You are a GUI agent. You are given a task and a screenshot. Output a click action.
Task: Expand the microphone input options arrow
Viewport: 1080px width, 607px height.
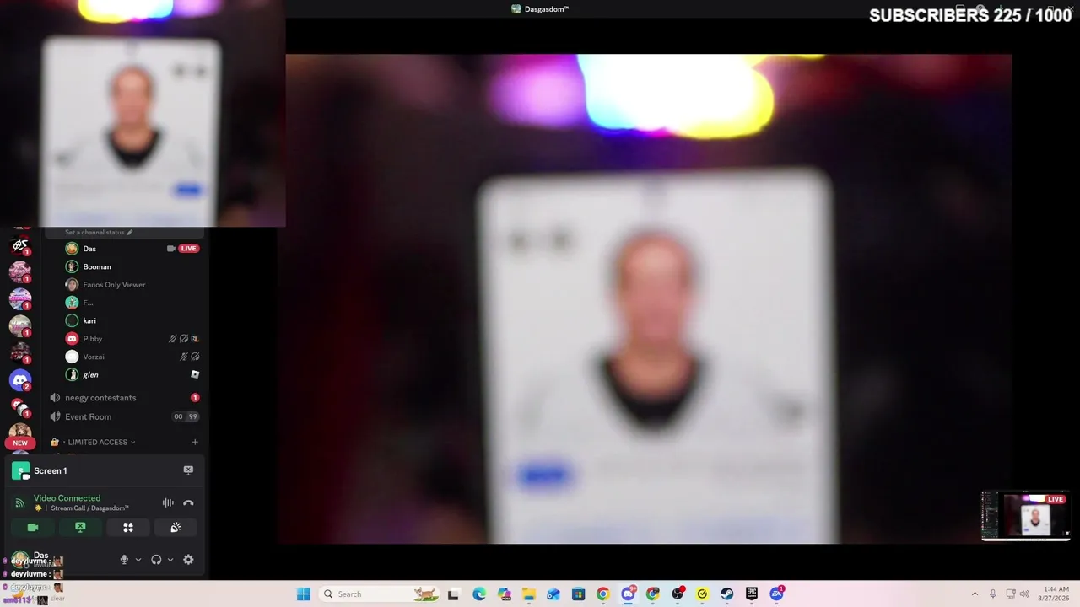[x=138, y=560]
